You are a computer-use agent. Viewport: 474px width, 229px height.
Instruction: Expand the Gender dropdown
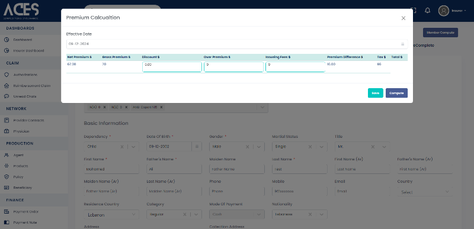(x=259, y=147)
